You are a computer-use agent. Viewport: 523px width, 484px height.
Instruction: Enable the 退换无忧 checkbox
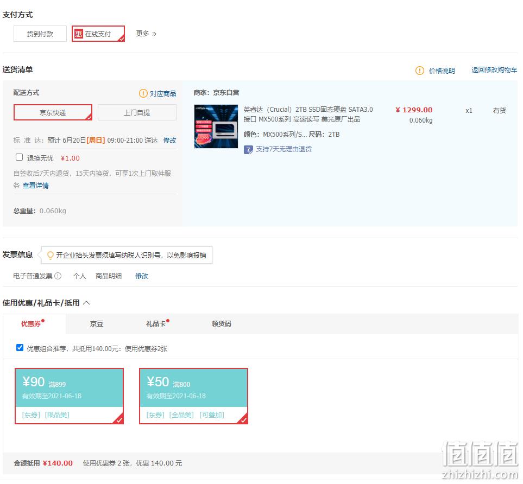20,157
